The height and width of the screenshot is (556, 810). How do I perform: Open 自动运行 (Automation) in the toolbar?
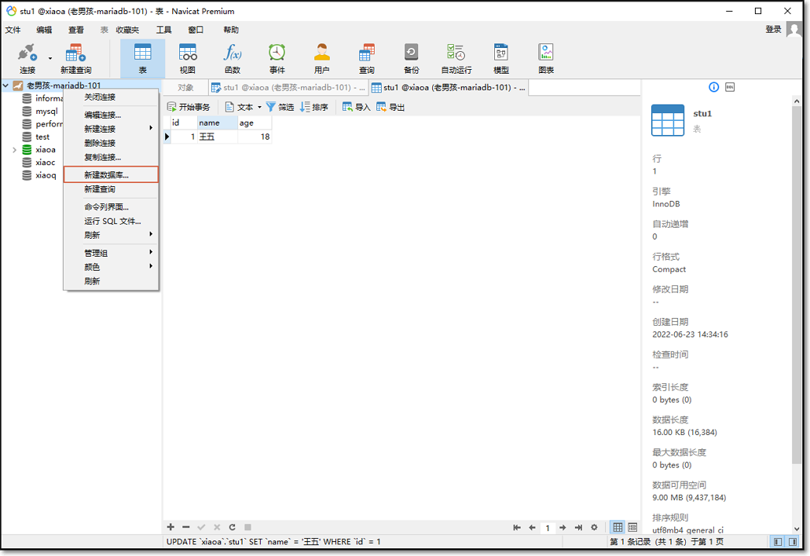456,58
